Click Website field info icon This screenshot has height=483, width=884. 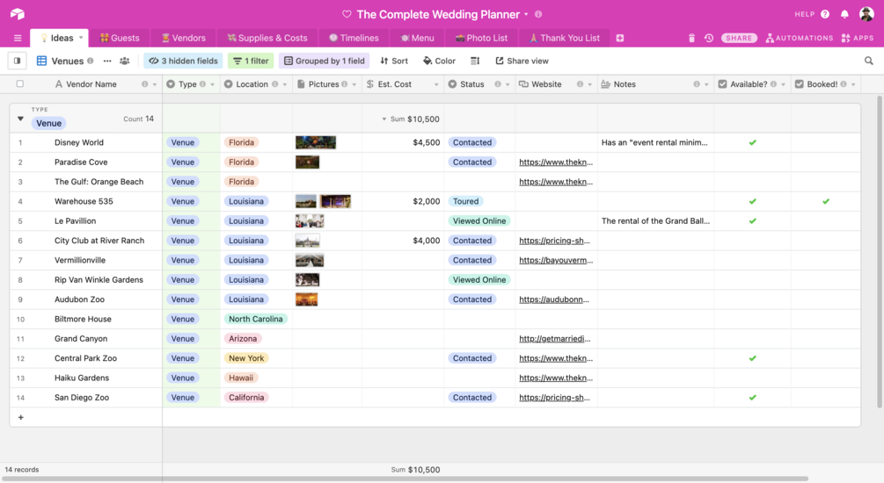click(x=580, y=84)
